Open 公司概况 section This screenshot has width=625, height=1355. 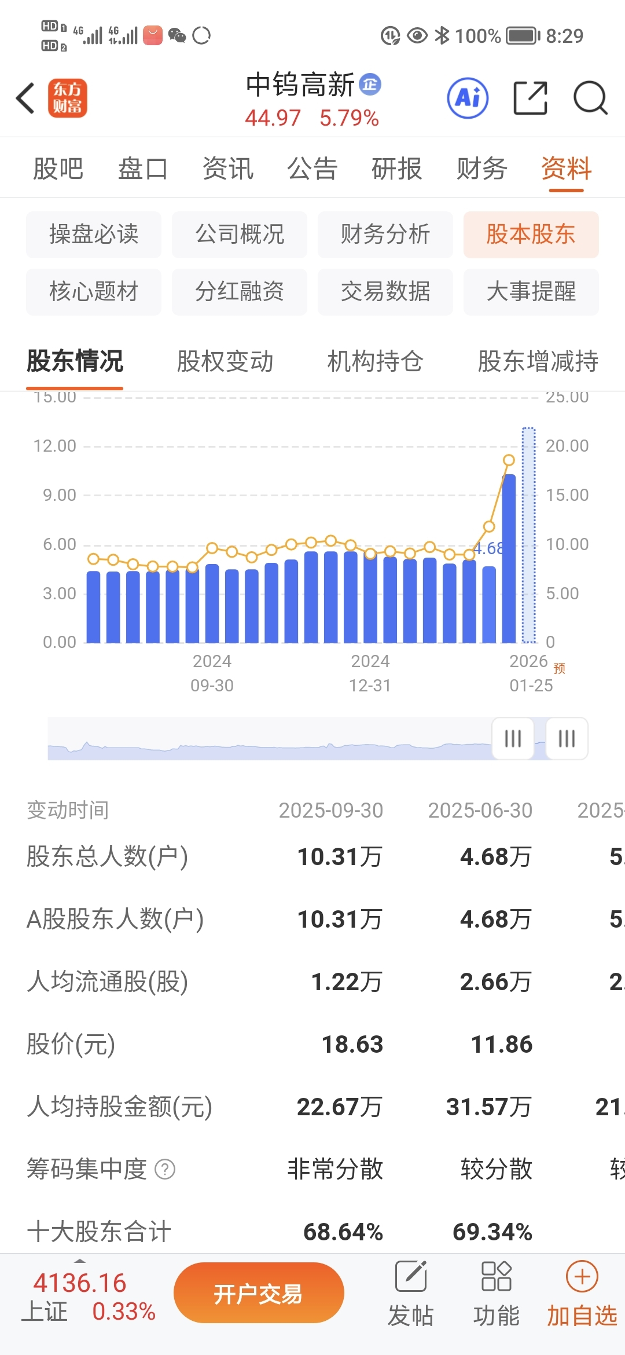click(x=240, y=235)
